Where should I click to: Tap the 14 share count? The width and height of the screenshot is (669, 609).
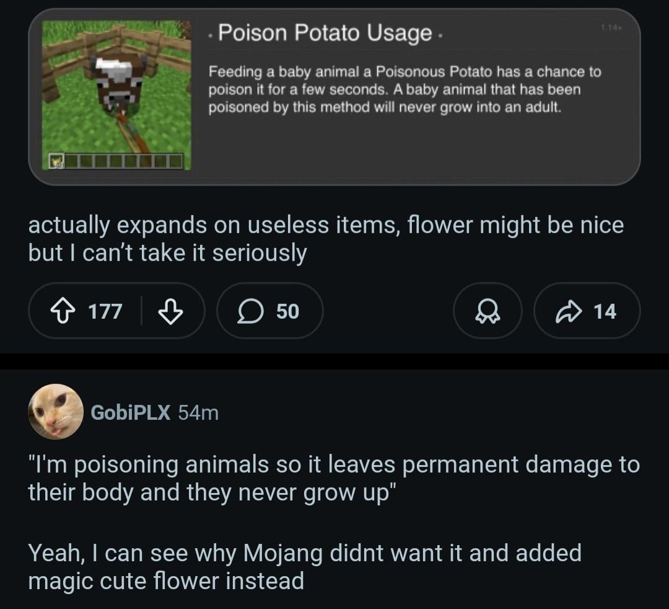pos(605,311)
